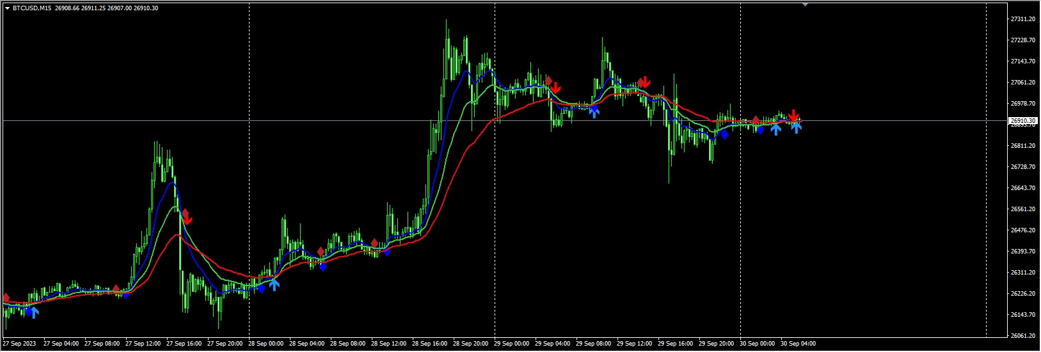Click the 26561.20 price axis label
The width and height of the screenshot is (1041, 352).
[1022, 209]
